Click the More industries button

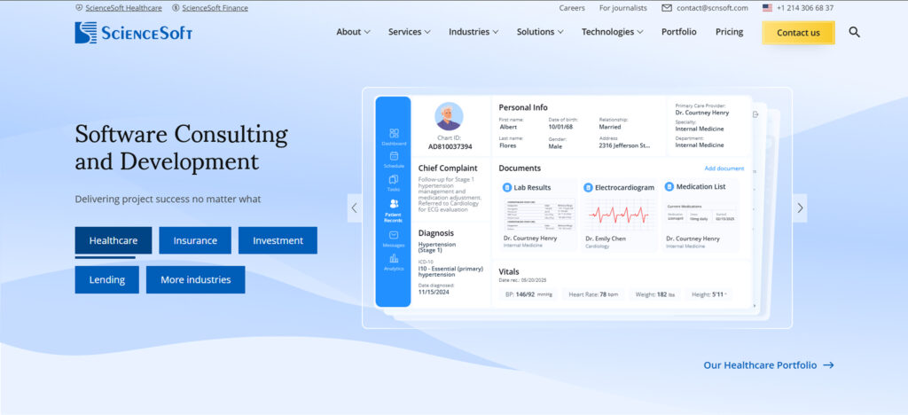click(x=196, y=279)
